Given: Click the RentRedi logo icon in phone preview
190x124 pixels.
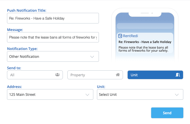Looking at the screenshot, I should [x=120, y=36].
